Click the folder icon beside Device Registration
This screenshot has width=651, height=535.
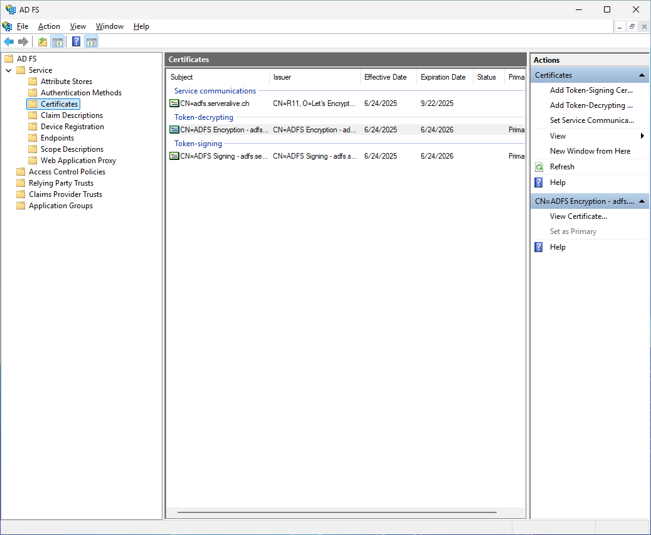pyautogui.click(x=33, y=127)
